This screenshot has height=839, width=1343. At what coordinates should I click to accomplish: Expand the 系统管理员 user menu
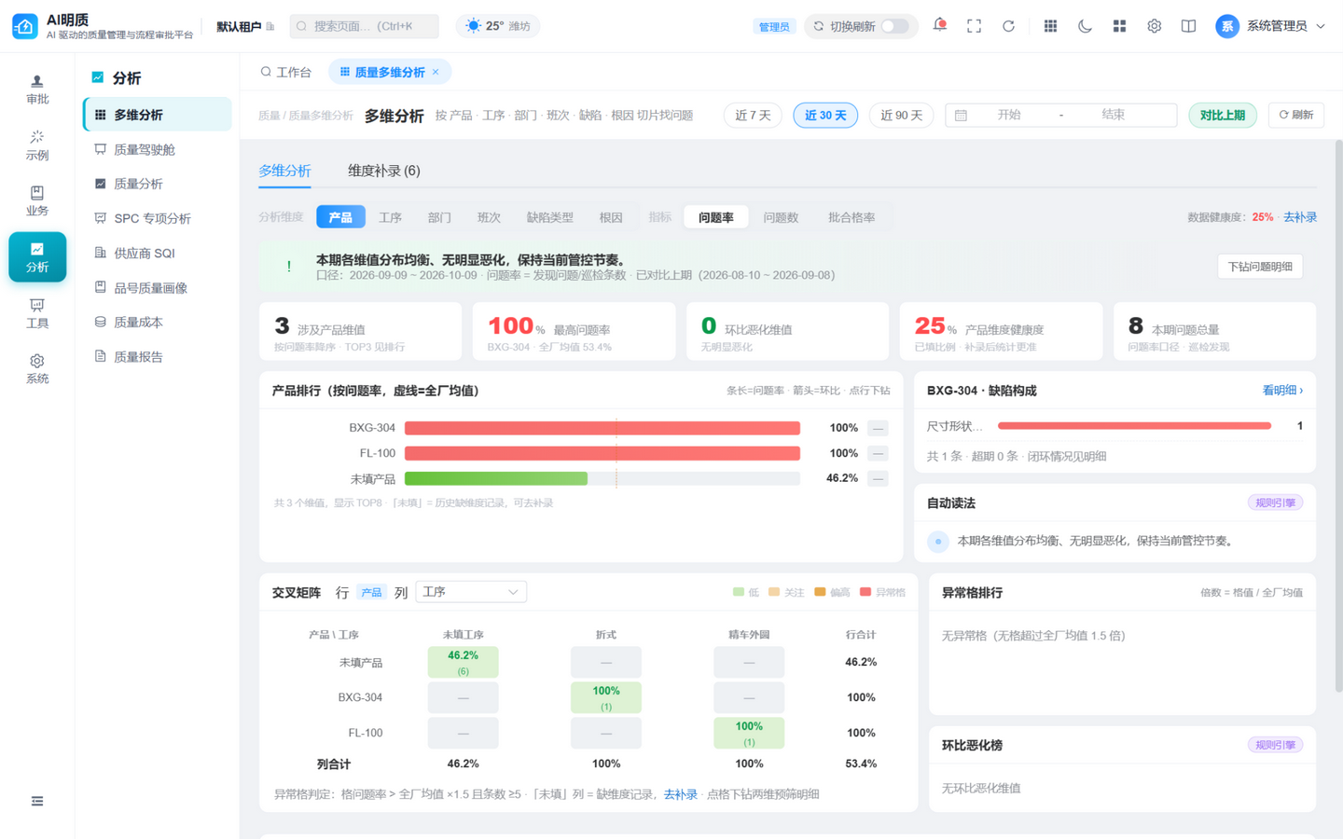[1270, 26]
